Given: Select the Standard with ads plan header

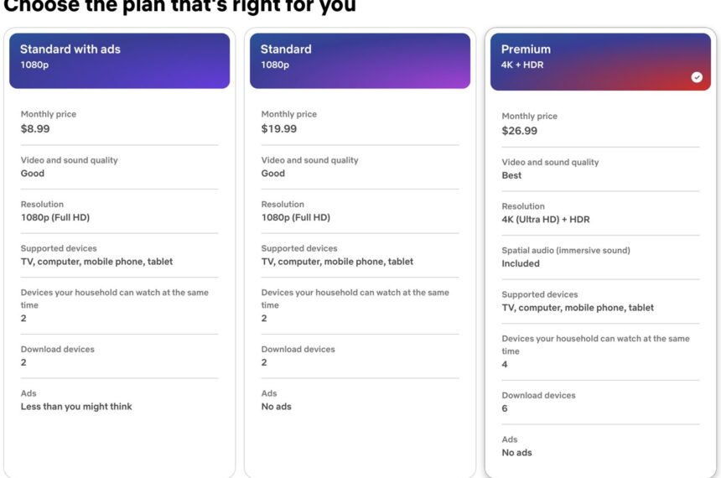Looking at the screenshot, I should click(119, 60).
